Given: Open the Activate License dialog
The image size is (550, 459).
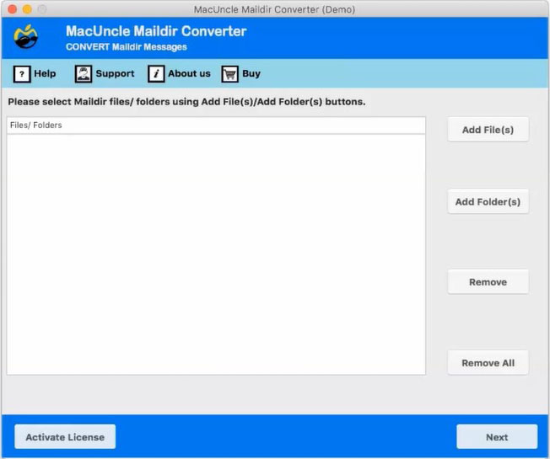Looking at the screenshot, I should [x=65, y=437].
